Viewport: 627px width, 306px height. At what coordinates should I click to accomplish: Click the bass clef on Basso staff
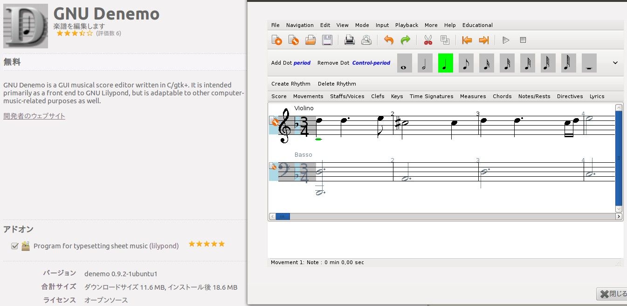coord(284,170)
